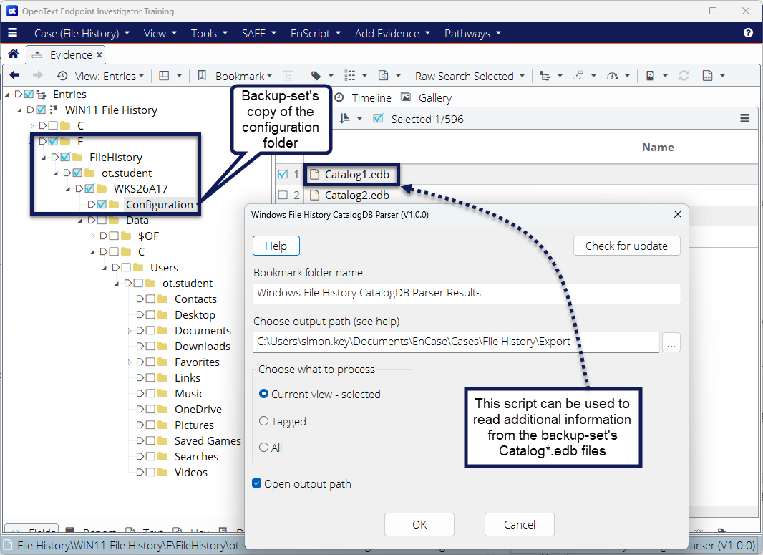Expand the Documents folder node

pos(130,331)
